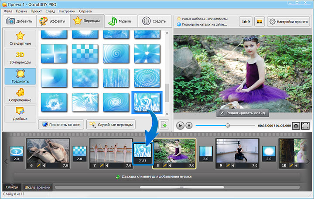The width and height of the screenshot is (314, 199).
Task: Choose the starburst rays gradient transition
Action: [147, 53]
